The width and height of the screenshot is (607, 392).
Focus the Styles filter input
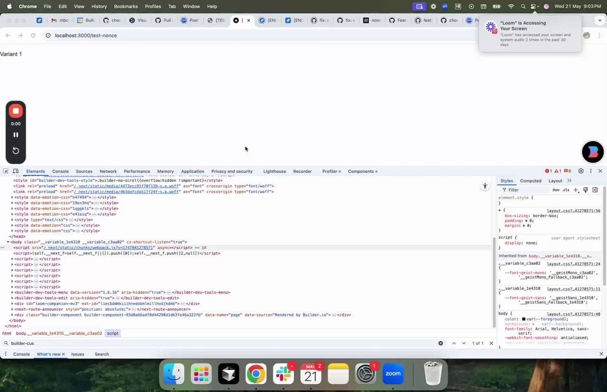tap(525, 190)
